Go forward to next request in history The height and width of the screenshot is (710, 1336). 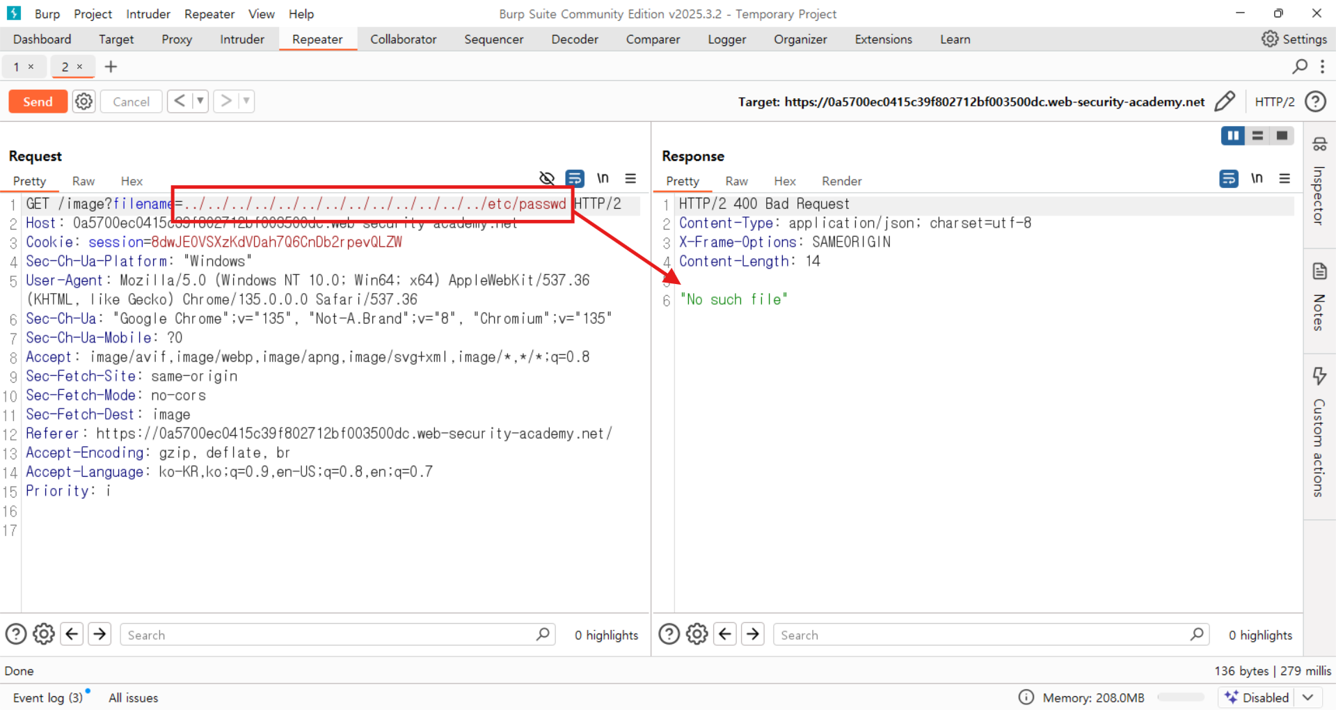coord(226,102)
